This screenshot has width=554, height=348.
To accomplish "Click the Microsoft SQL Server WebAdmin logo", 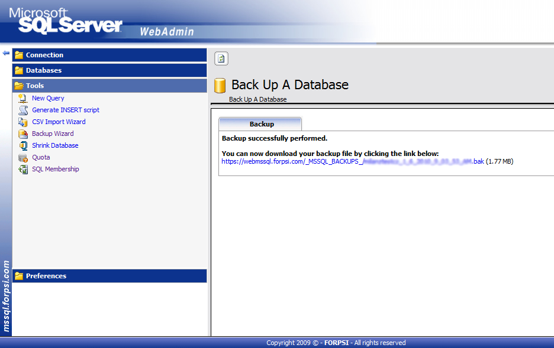I will click(x=101, y=22).
